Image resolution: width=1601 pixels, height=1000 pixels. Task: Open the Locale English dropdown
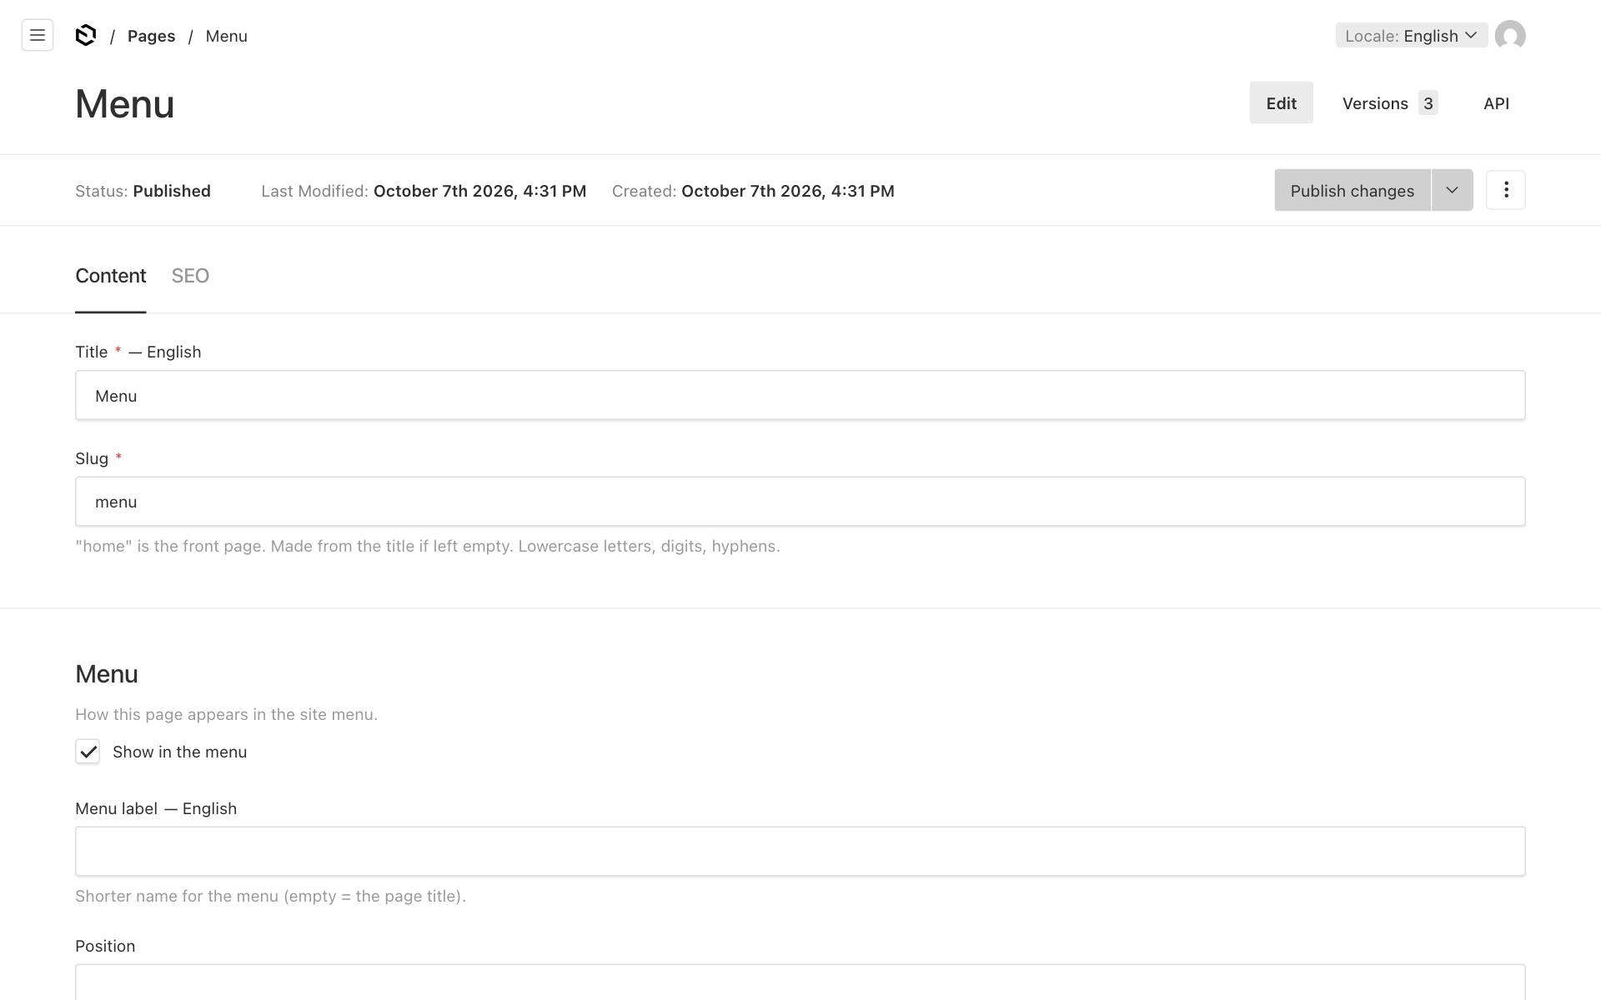point(1412,36)
